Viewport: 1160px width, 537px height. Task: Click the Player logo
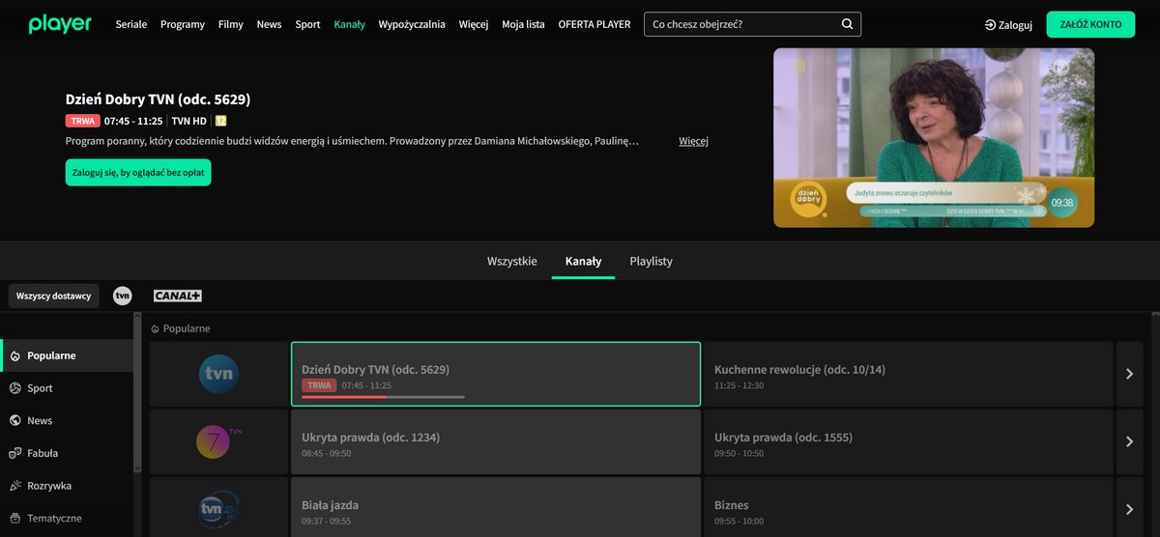coord(60,24)
